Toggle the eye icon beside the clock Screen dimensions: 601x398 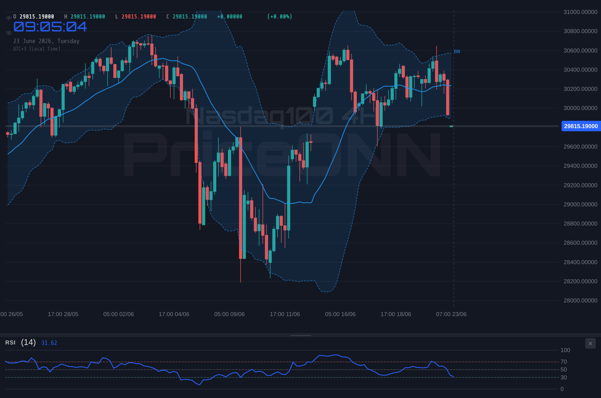tap(9, 33)
